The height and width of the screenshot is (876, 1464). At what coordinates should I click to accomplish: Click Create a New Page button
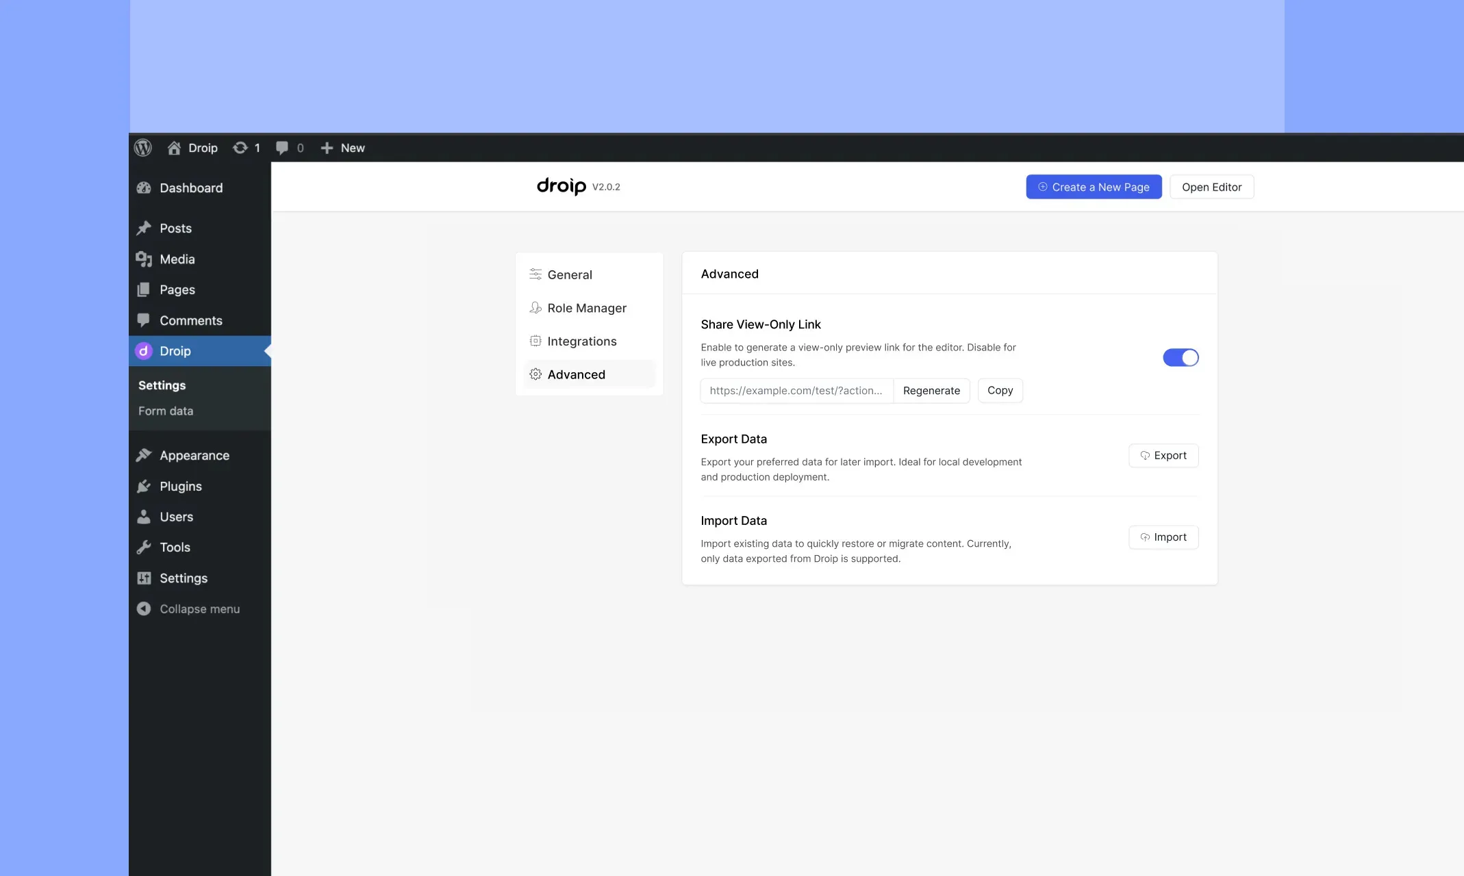point(1094,187)
